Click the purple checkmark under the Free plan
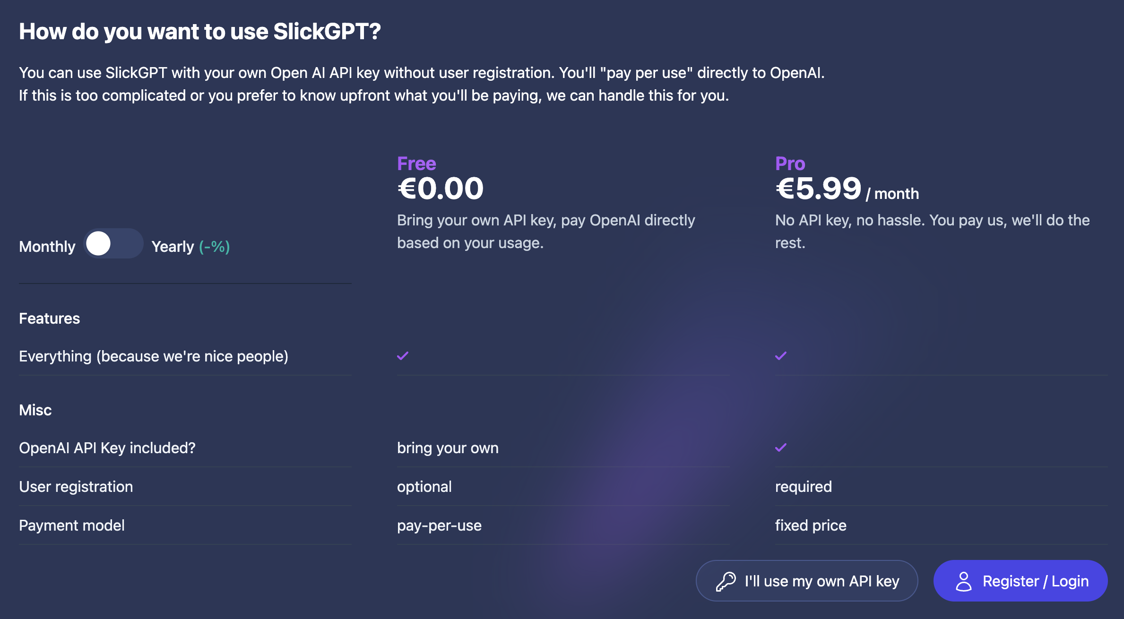This screenshot has width=1124, height=619. tap(402, 356)
